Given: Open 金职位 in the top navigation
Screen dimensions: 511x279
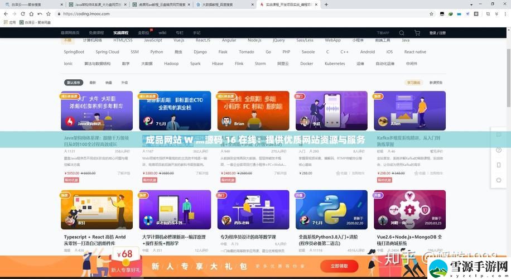Looking at the screenshot, I should (x=144, y=33).
